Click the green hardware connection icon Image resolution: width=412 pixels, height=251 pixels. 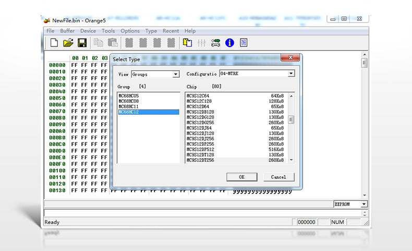pyautogui.click(x=215, y=43)
